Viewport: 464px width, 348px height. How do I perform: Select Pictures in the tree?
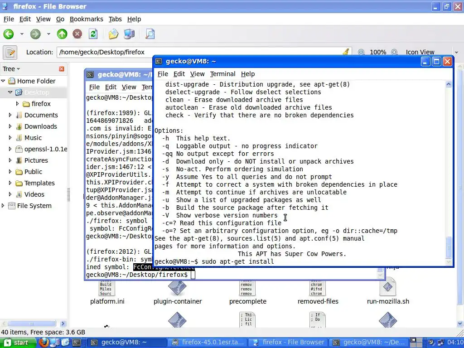coord(36,160)
